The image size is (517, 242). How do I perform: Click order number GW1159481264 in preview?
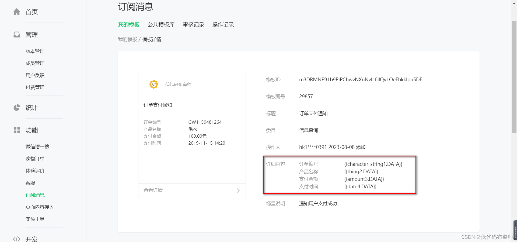tap(205, 122)
